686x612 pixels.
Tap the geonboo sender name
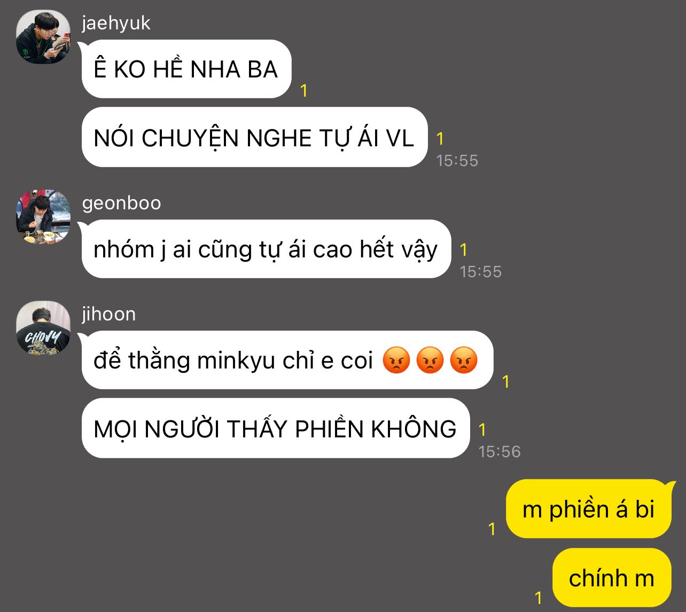click(121, 203)
